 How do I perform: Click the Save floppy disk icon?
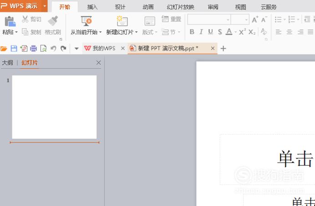pyautogui.click(x=14, y=48)
